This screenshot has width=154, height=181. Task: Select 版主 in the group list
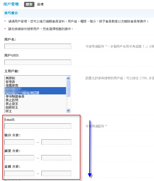pyautogui.click(x=35, y=111)
